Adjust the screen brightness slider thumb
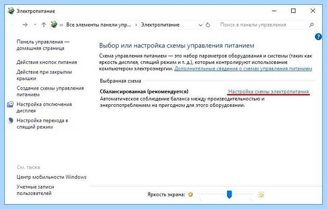The image size is (327, 209). tap(229, 194)
